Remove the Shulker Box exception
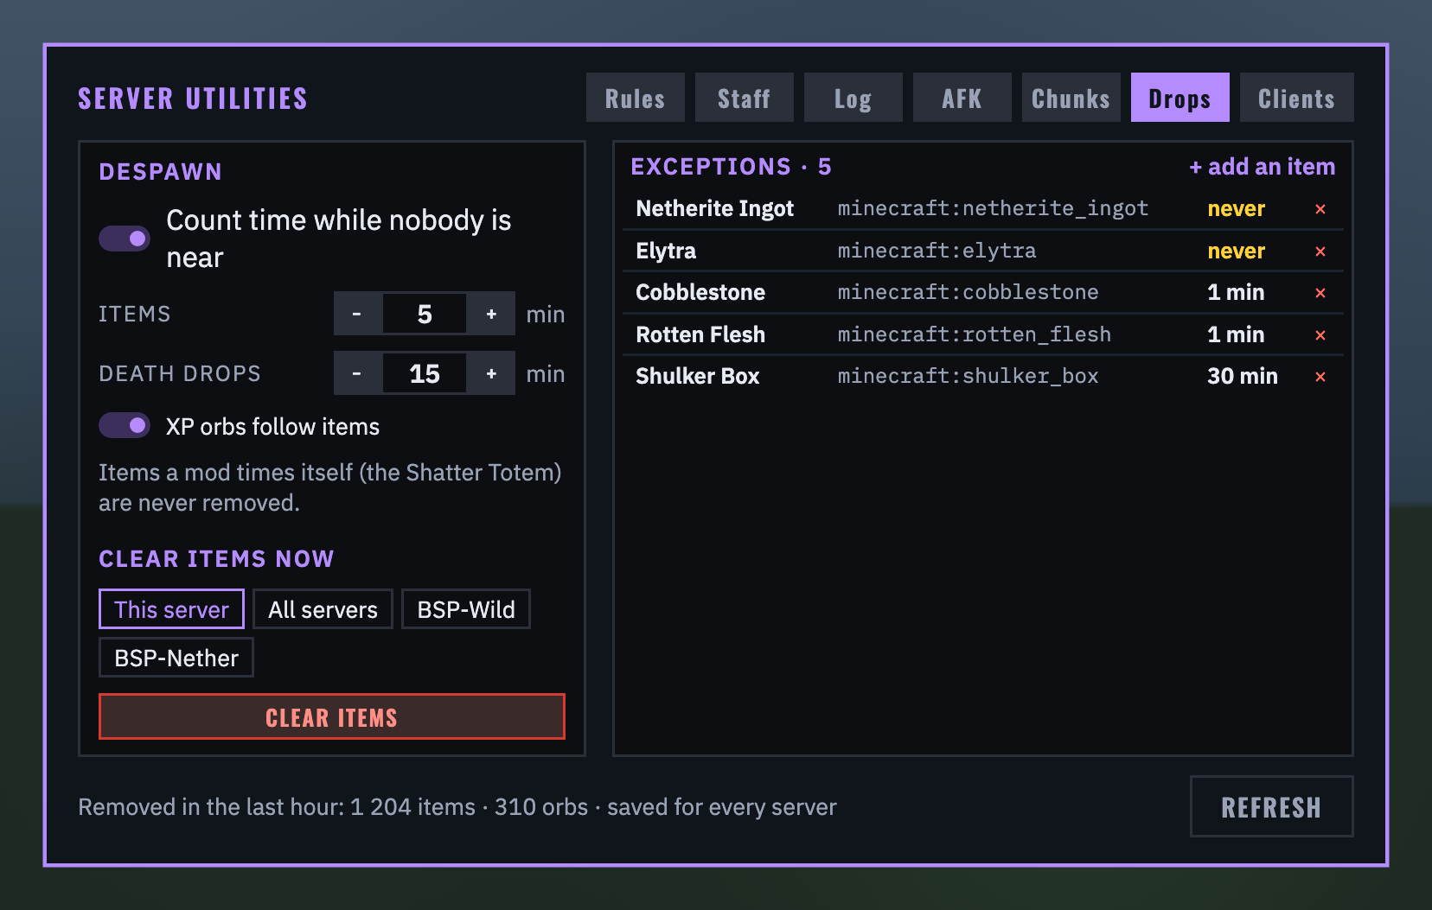This screenshot has height=910, width=1432. click(x=1320, y=377)
